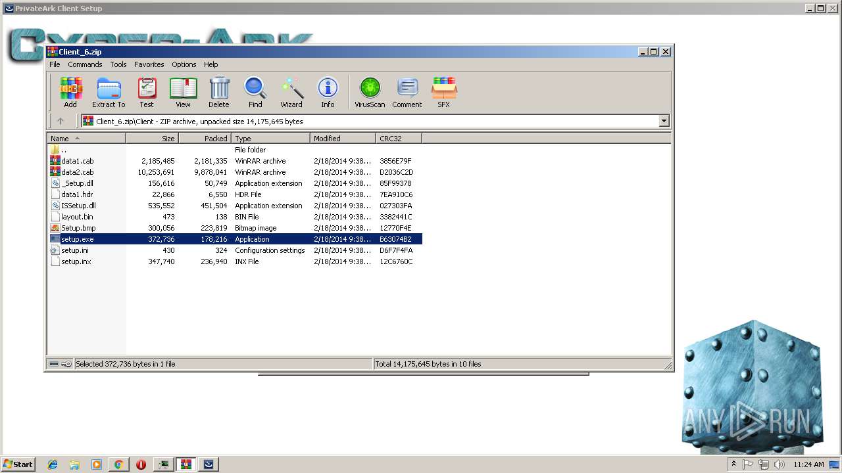Select the setup.inx file row
842x473 pixels.
coord(235,261)
